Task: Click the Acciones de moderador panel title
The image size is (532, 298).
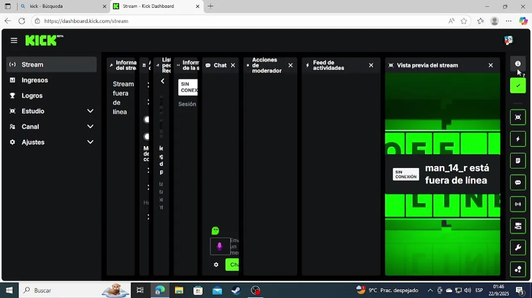Action: (x=266, y=65)
